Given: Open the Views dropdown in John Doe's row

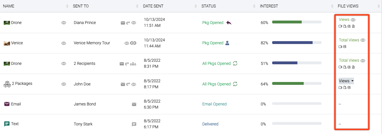Looking at the screenshot, I should pos(346,81).
